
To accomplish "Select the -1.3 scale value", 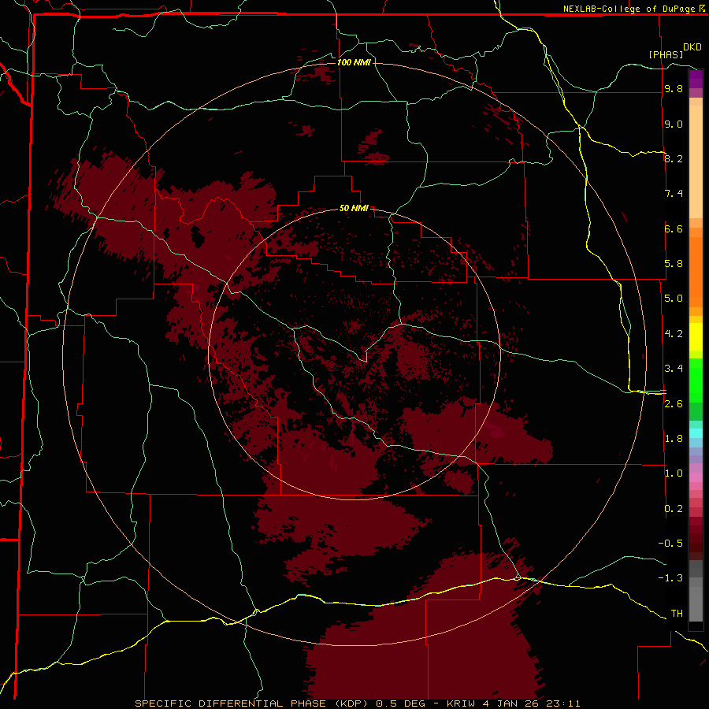I will (670, 578).
